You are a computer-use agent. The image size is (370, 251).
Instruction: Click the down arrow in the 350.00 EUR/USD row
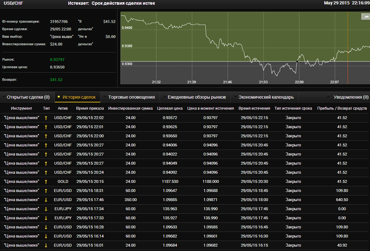pos(46,200)
